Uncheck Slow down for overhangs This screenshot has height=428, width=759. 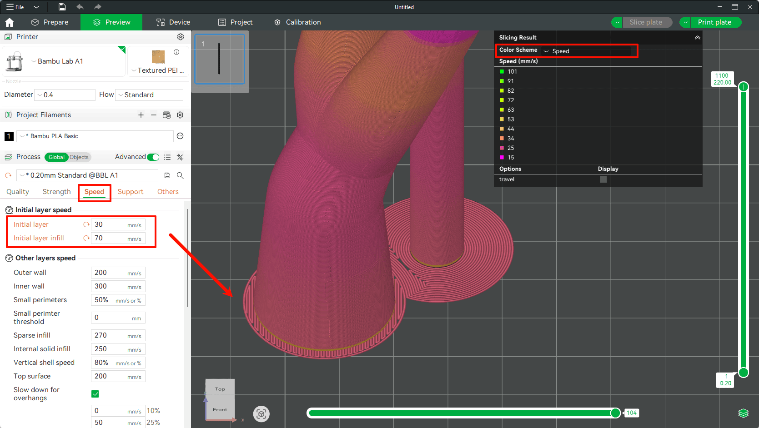pyautogui.click(x=95, y=394)
